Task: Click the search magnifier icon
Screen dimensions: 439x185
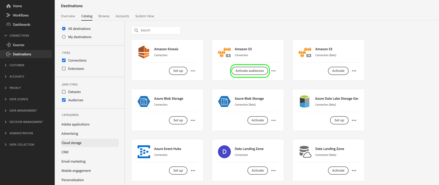Action: pyautogui.click(x=136, y=30)
